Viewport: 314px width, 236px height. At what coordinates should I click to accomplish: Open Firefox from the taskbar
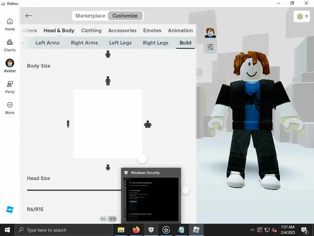[x=136, y=230]
